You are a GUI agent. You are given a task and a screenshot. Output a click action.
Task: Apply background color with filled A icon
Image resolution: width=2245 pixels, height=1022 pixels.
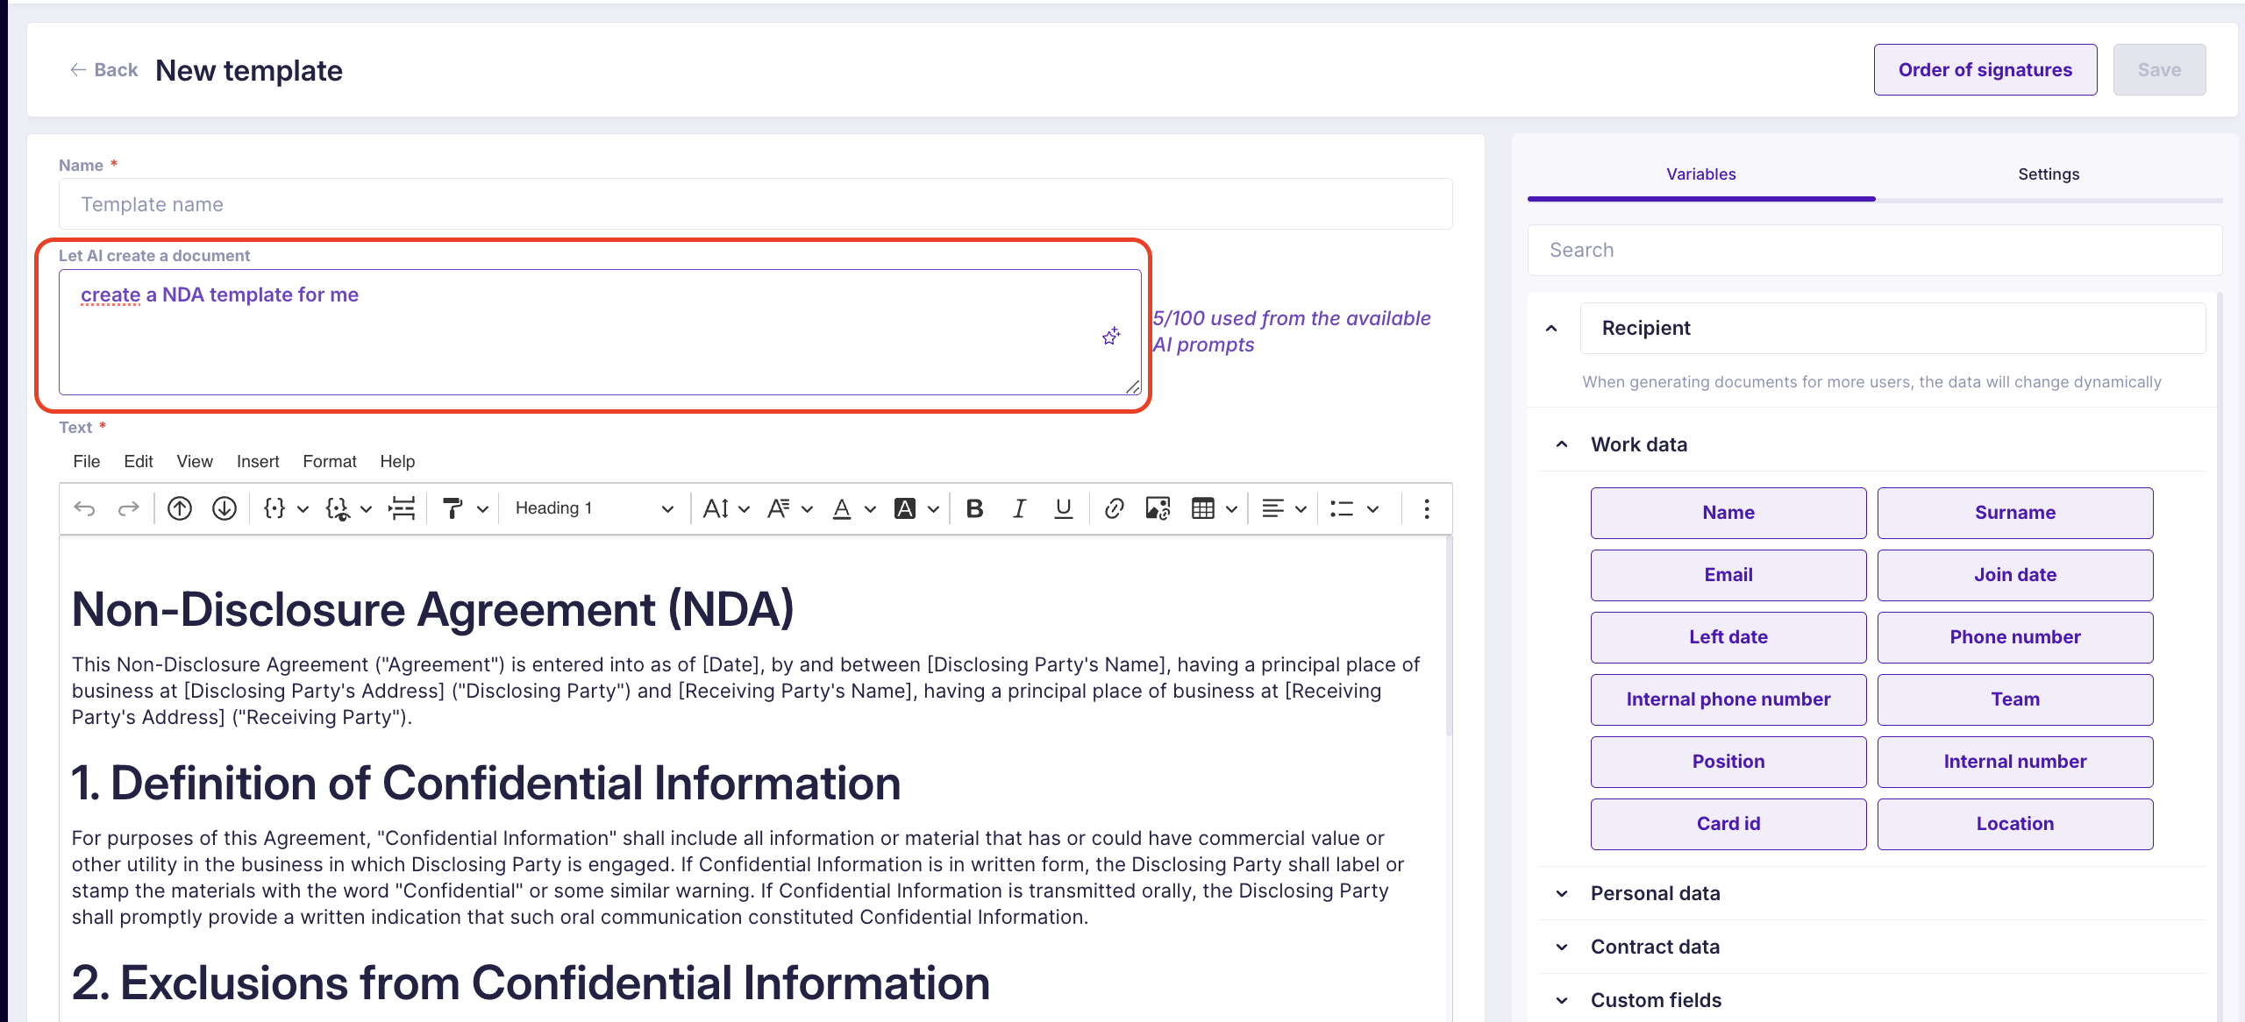coord(904,508)
